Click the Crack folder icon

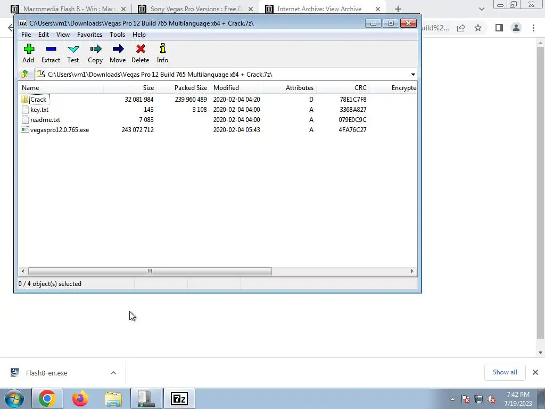pos(24,99)
